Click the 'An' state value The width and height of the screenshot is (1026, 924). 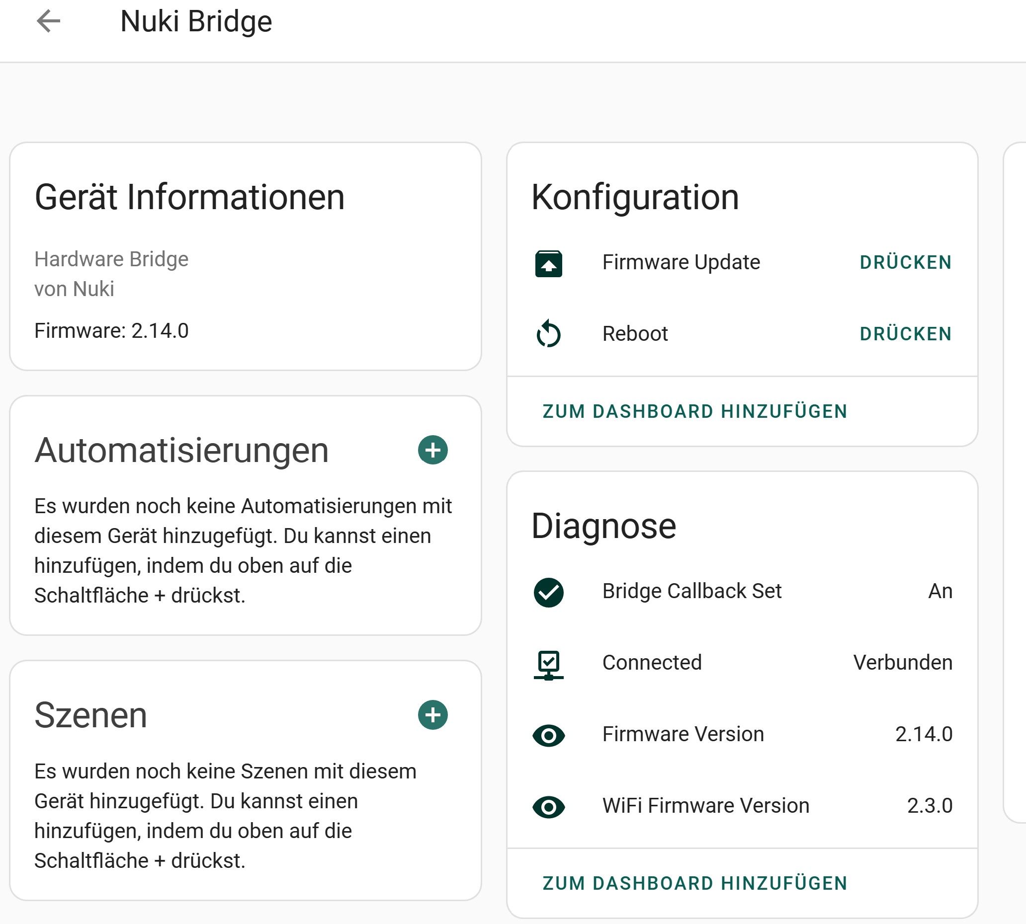coord(940,591)
